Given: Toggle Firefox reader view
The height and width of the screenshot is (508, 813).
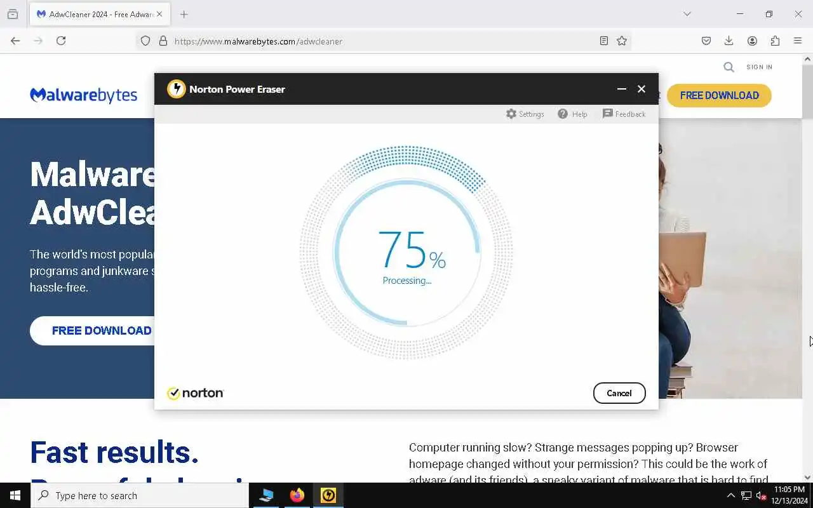Looking at the screenshot, I should [604, 41].
